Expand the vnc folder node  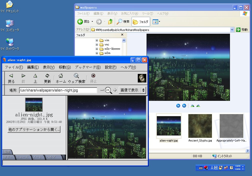(97, 45)
